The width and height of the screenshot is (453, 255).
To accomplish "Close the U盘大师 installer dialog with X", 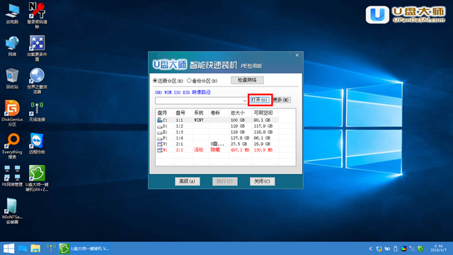I will pos(297,55).
